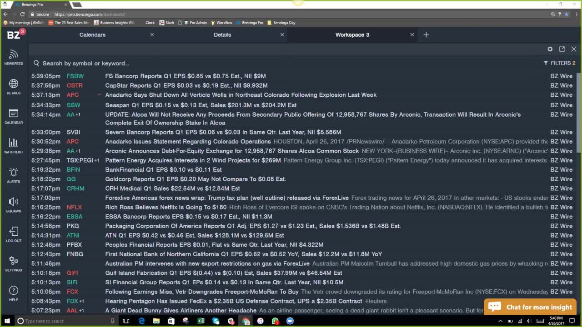582x327 pixels.
Task: Click the +1 tag next to TSX:PEGI
Action: click(x=97, y=160)
